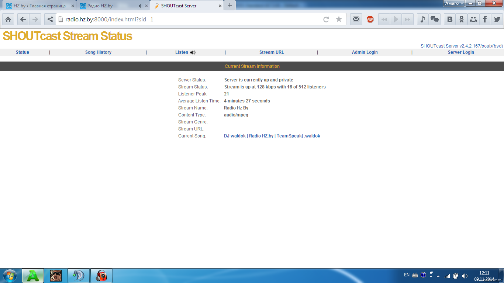The width and height of the screenshot is (504, 283).
Task: Open VKontakte B toolbar button
Action: point(450,20)
